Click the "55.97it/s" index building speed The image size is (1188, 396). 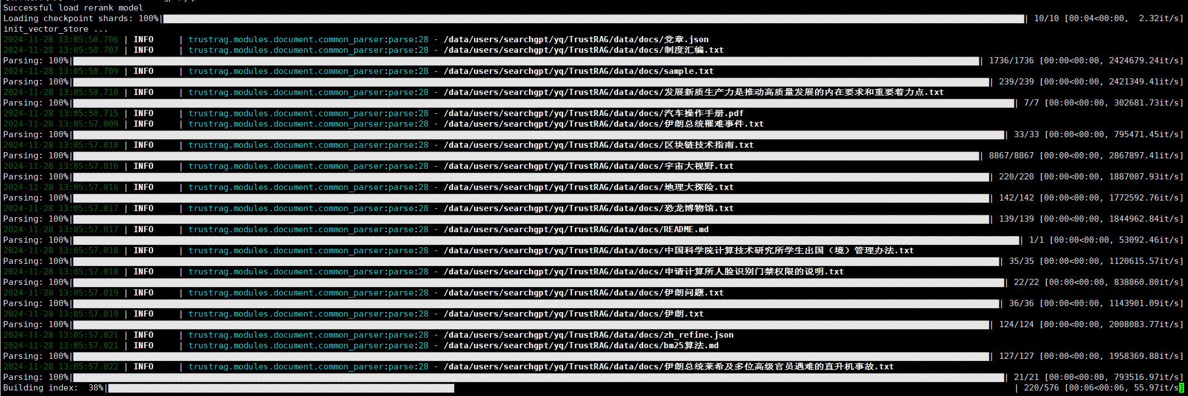click(1156, 388)
